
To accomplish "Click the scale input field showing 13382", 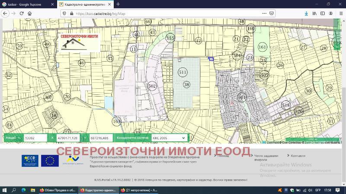I will 35,138.
